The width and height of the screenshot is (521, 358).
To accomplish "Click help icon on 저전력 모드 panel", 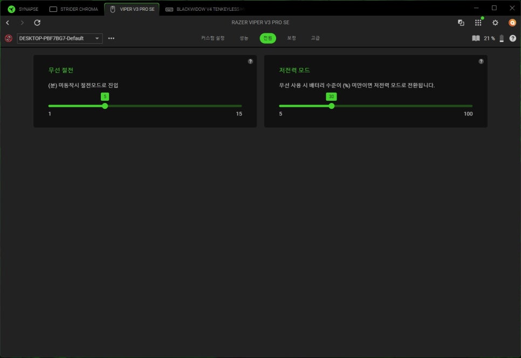I will click(x=481, y=61).
